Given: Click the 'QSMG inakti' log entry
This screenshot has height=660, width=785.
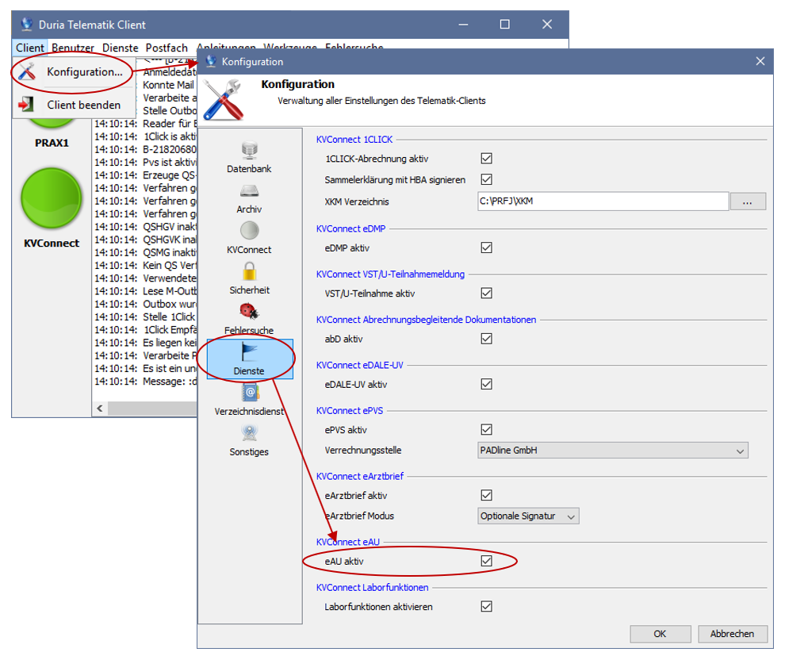Looking at the screenshot, I should tap(145, 252).
